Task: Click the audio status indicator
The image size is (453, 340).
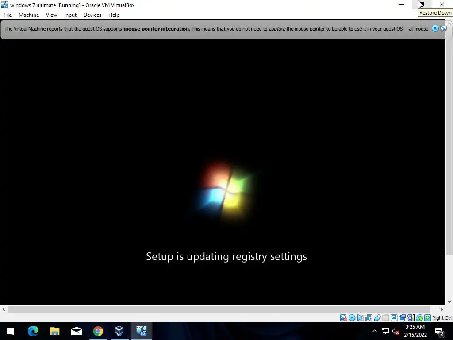Action: tap(360, 318)
